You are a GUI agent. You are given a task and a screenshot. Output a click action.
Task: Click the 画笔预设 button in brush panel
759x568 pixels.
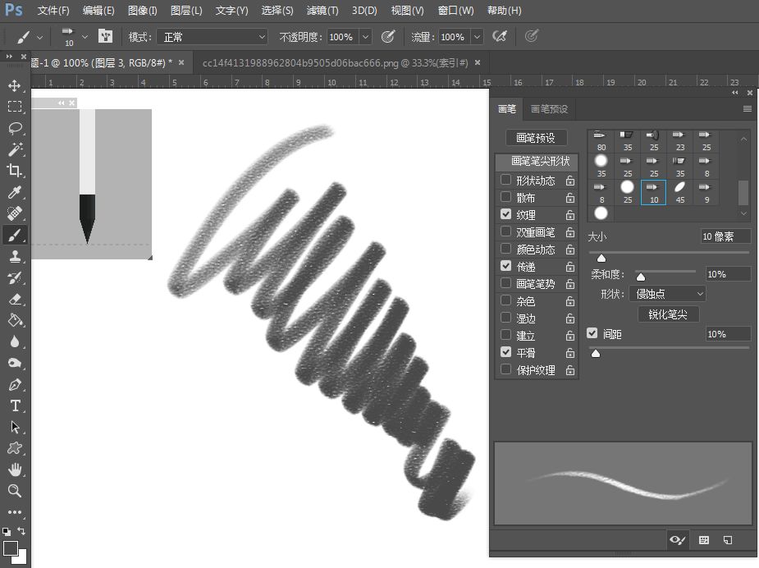pos(536,138)
